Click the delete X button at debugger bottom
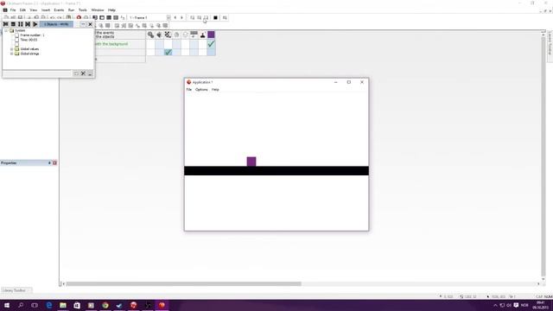 click(83, 73)
